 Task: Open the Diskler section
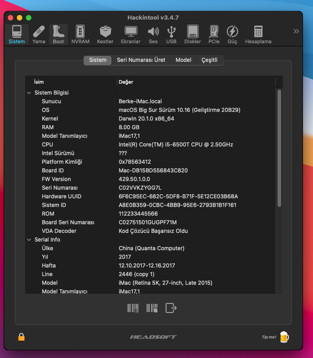[x=192, y=35]
